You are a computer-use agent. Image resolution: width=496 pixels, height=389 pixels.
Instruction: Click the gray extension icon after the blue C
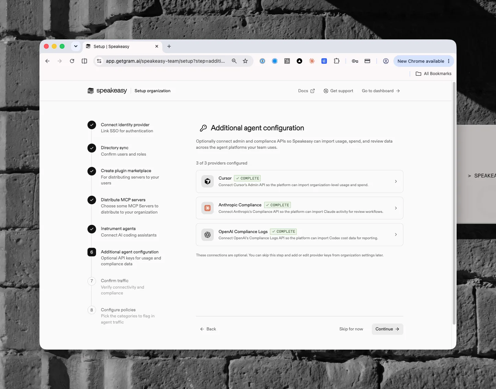(x=287, y=61)
